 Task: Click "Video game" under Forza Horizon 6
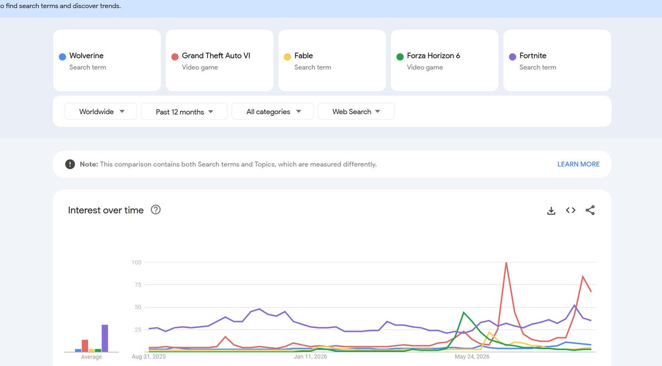pos(425,67)
